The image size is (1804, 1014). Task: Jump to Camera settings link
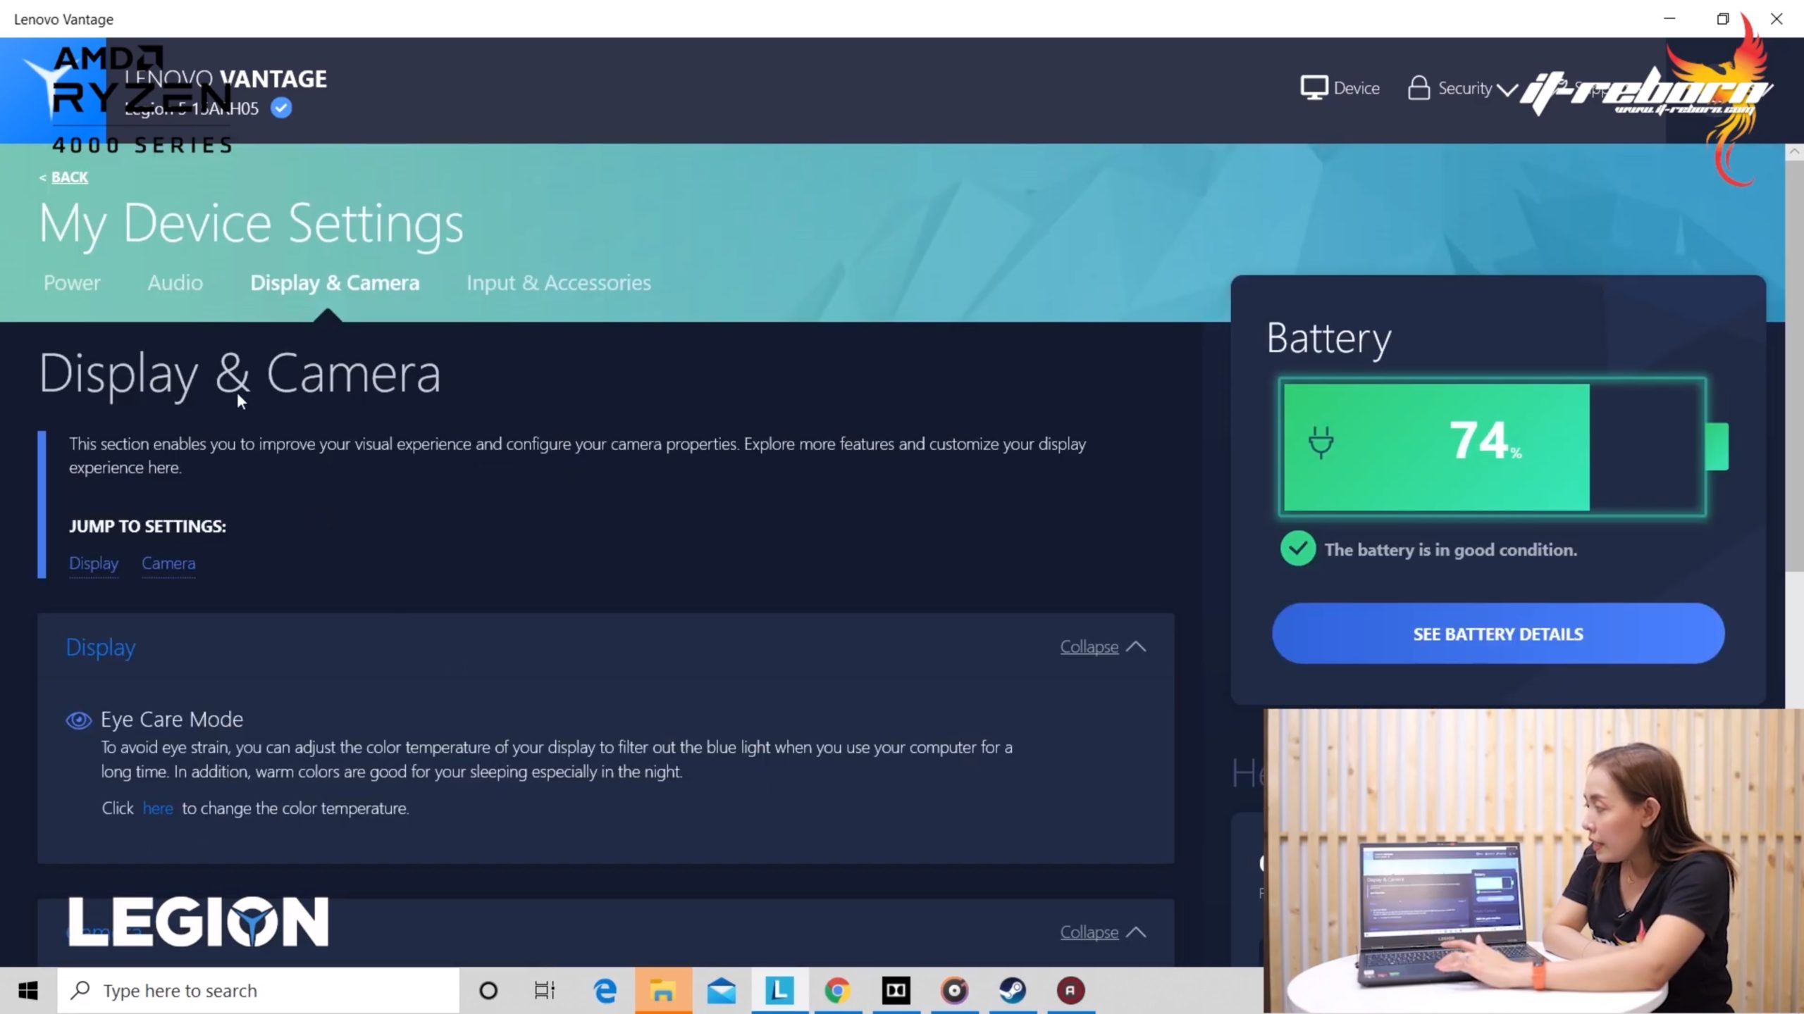(168, 563)
